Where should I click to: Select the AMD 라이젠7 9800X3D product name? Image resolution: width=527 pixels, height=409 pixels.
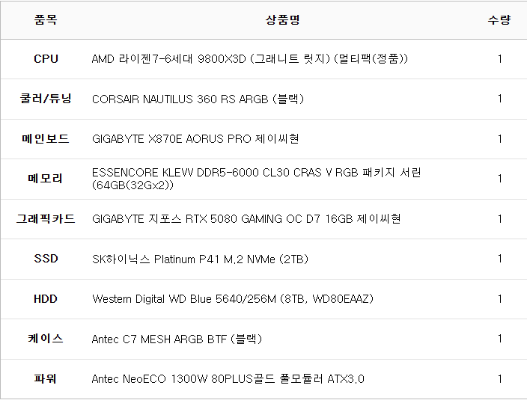pos(250,59)
